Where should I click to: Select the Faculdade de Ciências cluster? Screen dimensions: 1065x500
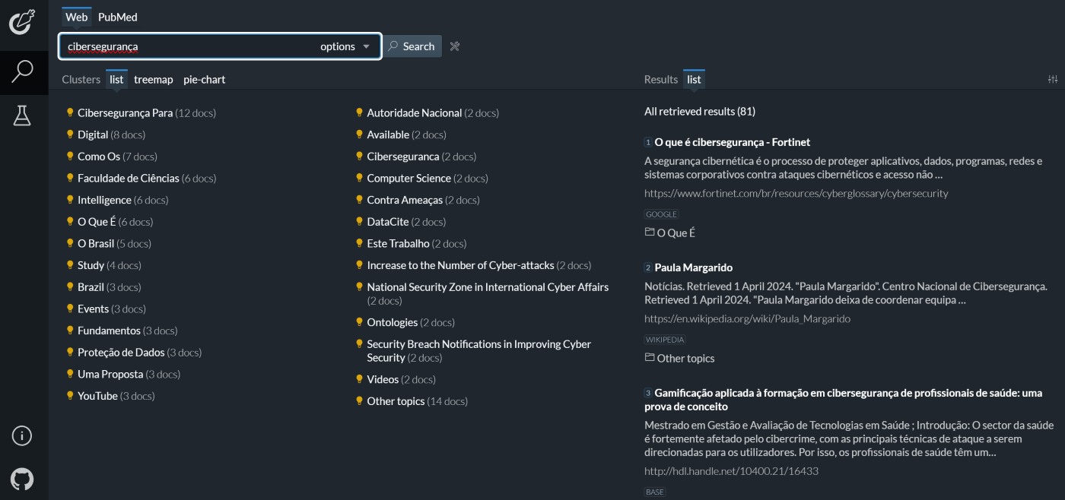click(x=128, y=178)
